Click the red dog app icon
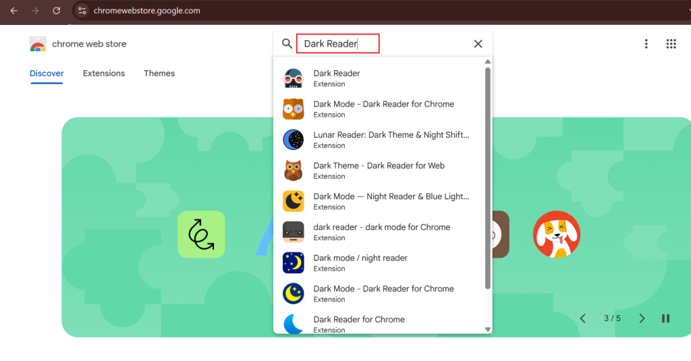This screenshot has height=361, width=691. (557, 234)
